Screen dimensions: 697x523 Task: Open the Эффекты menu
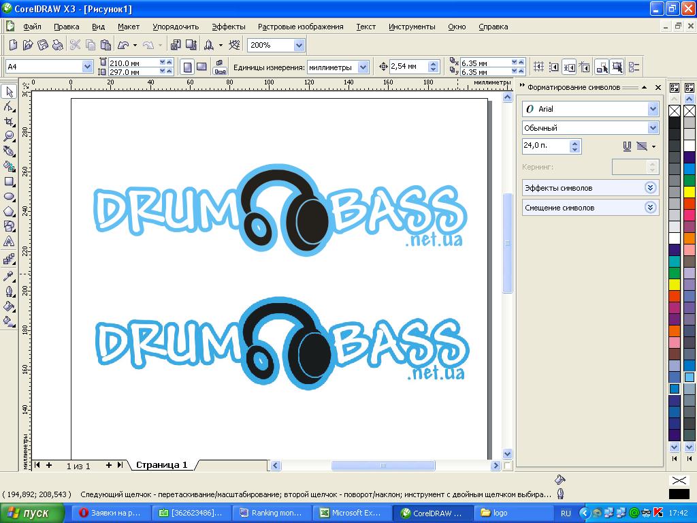click(228, 27)
